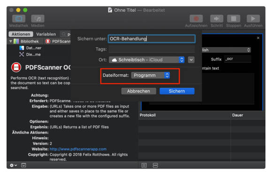
Task: Click the Sichern button
Action: (x=177, y=91)
